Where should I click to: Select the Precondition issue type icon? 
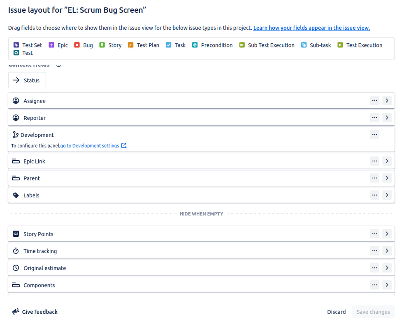point(195,45)
